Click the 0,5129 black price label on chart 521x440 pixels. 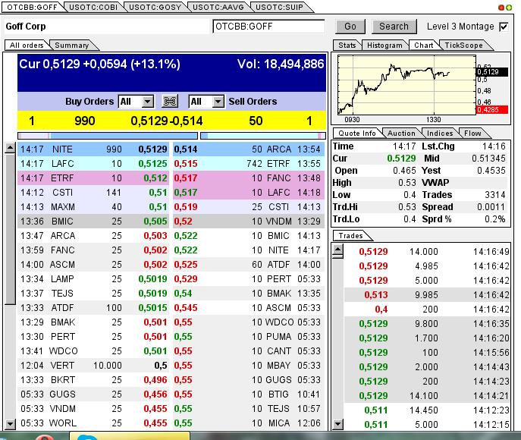[492, 71]
